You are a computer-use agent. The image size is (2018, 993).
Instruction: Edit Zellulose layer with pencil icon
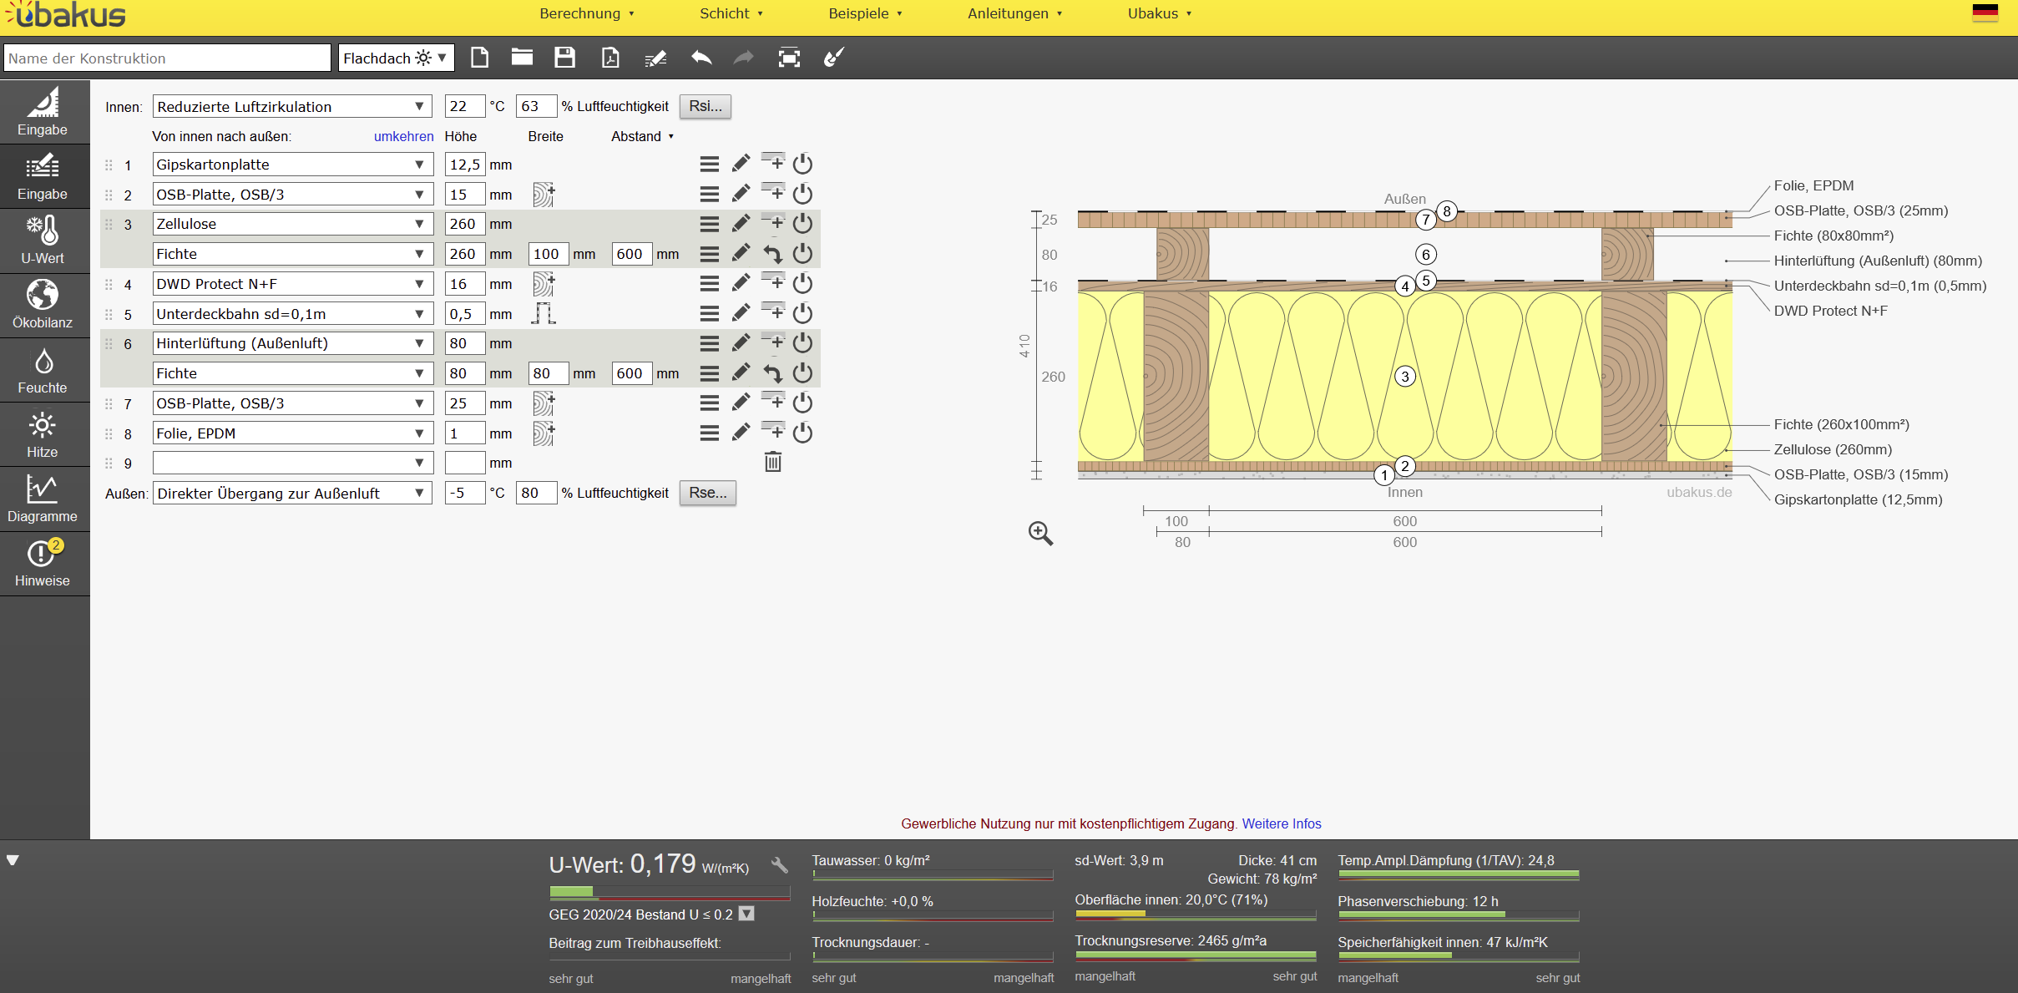[741, 224]
